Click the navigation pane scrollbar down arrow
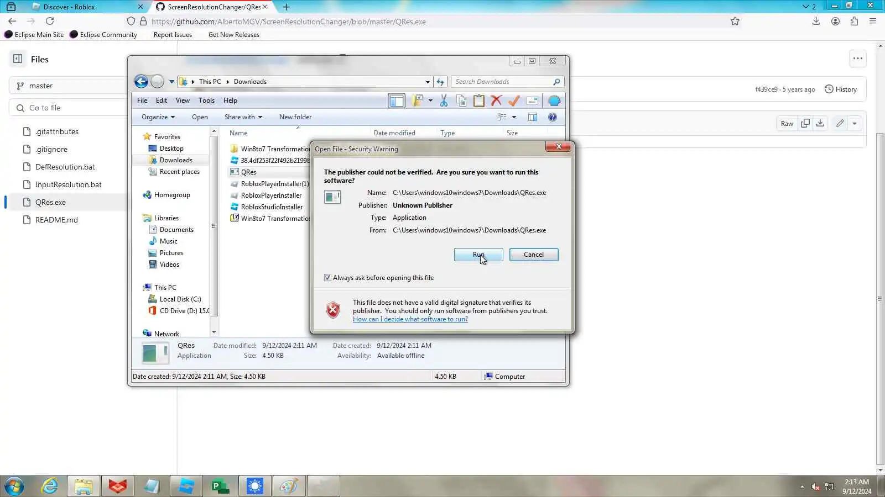The image size is (885, 497). (214, 332)
